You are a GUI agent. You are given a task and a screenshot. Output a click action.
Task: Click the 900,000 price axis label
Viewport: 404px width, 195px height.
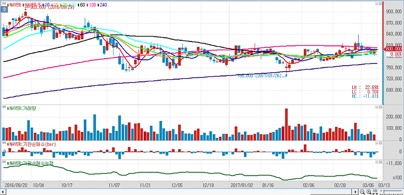(x=393, y=12)
